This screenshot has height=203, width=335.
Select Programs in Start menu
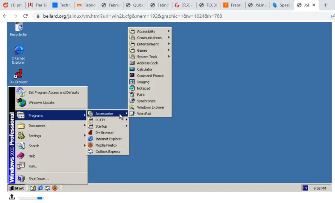coord(51,115)
